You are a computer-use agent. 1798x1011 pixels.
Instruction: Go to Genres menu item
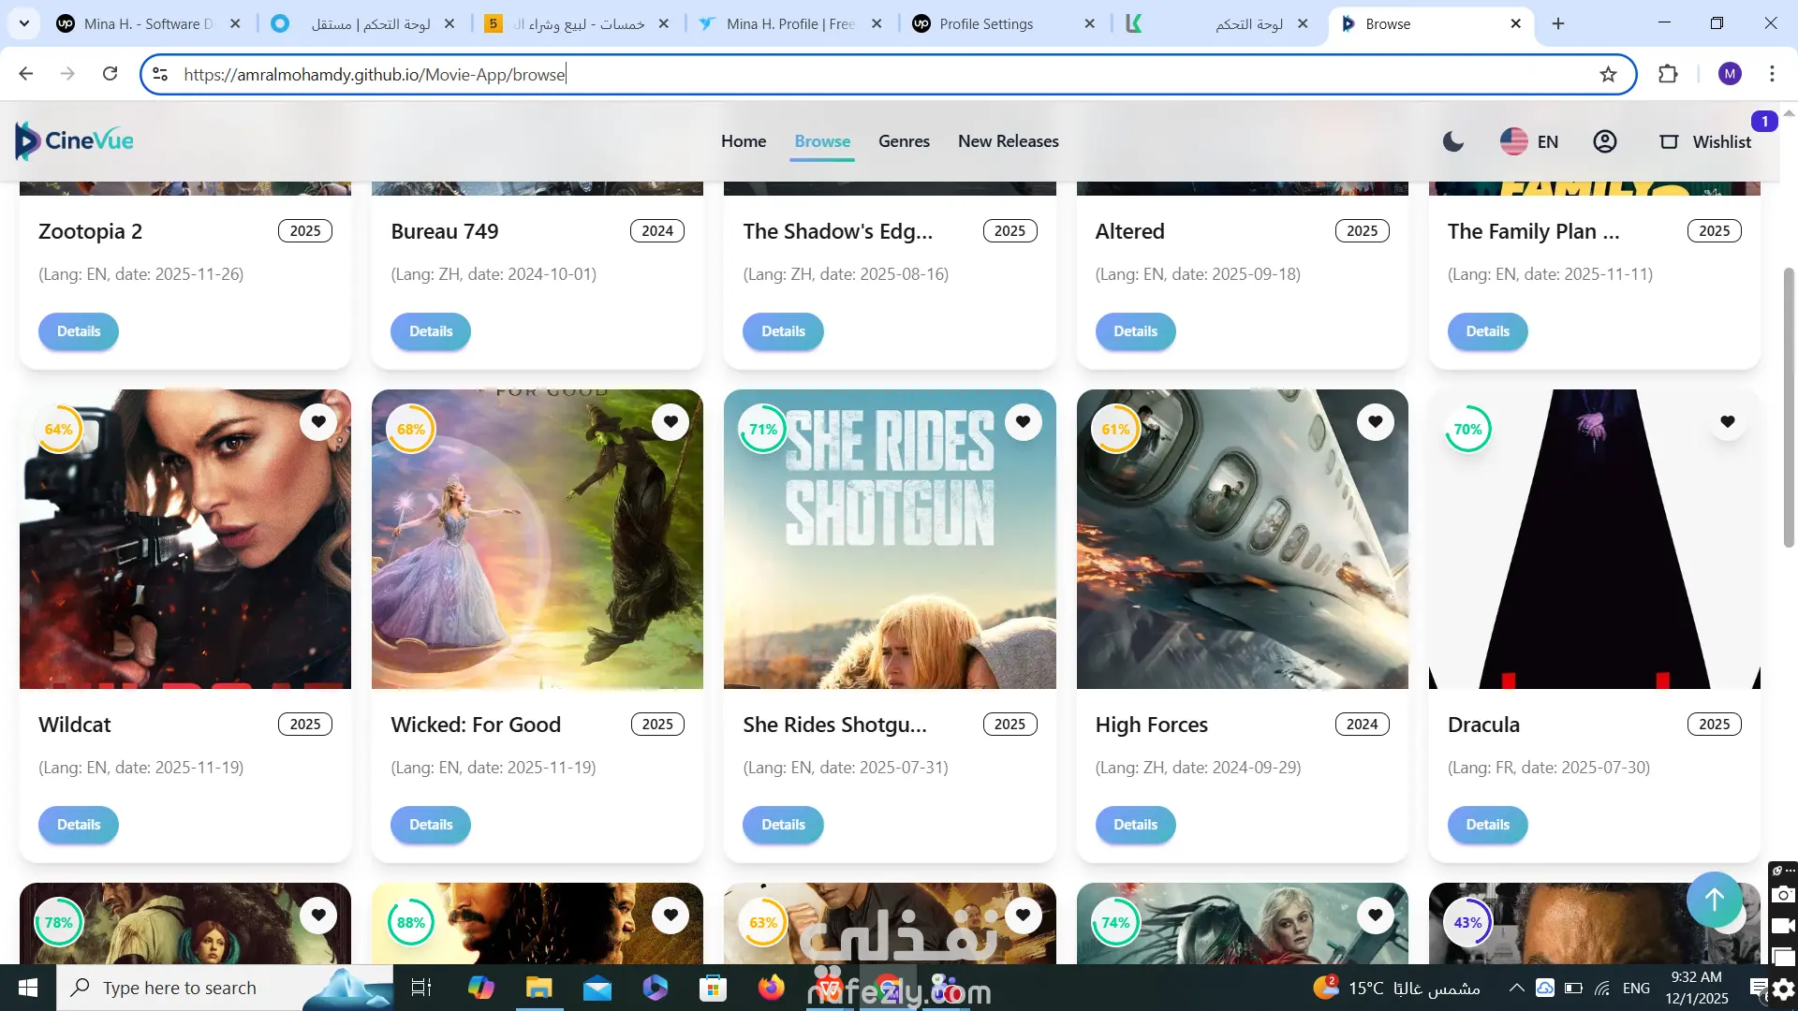click(x=904, y=141)
